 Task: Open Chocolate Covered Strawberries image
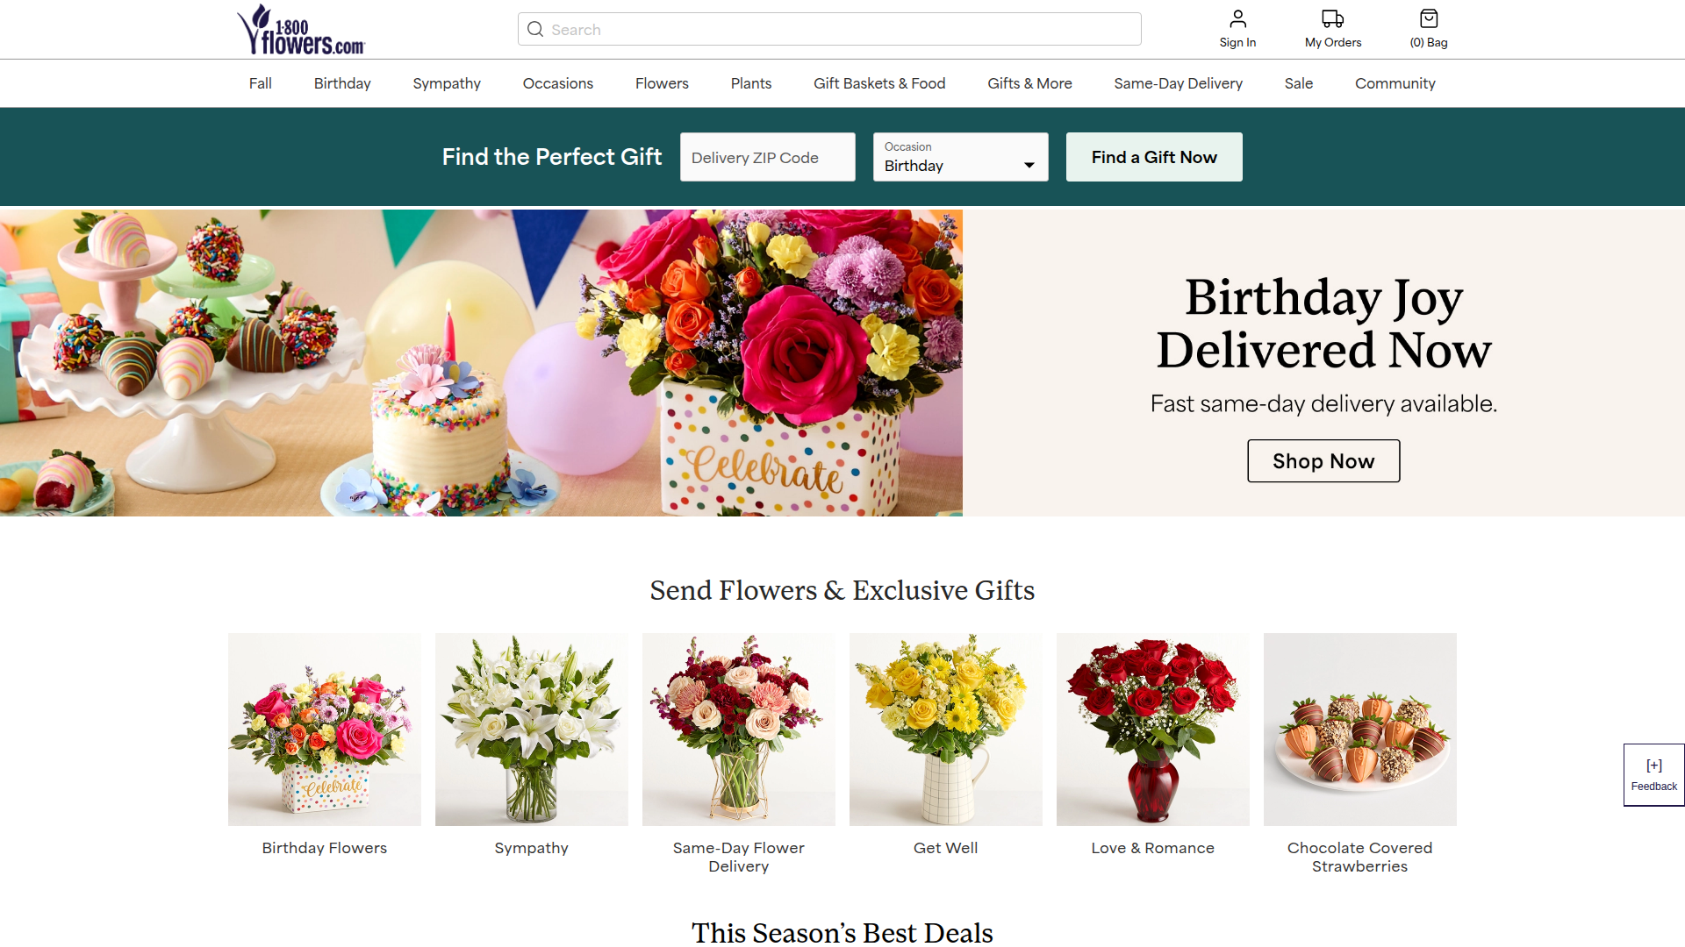tap(1359, 730)
